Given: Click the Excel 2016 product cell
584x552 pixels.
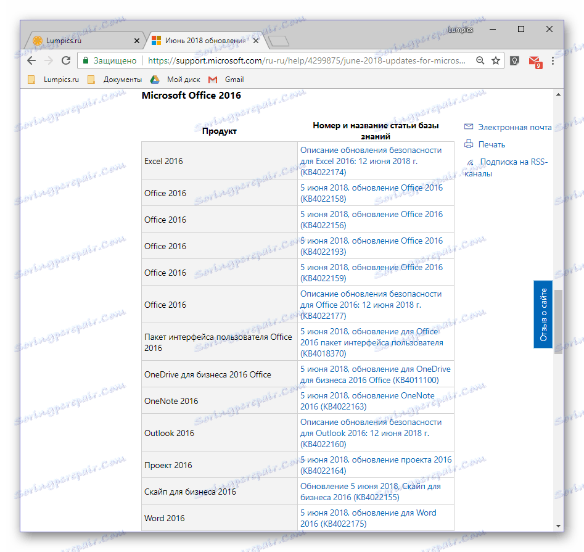Looking at the screenshot, I should coord(220,161).
